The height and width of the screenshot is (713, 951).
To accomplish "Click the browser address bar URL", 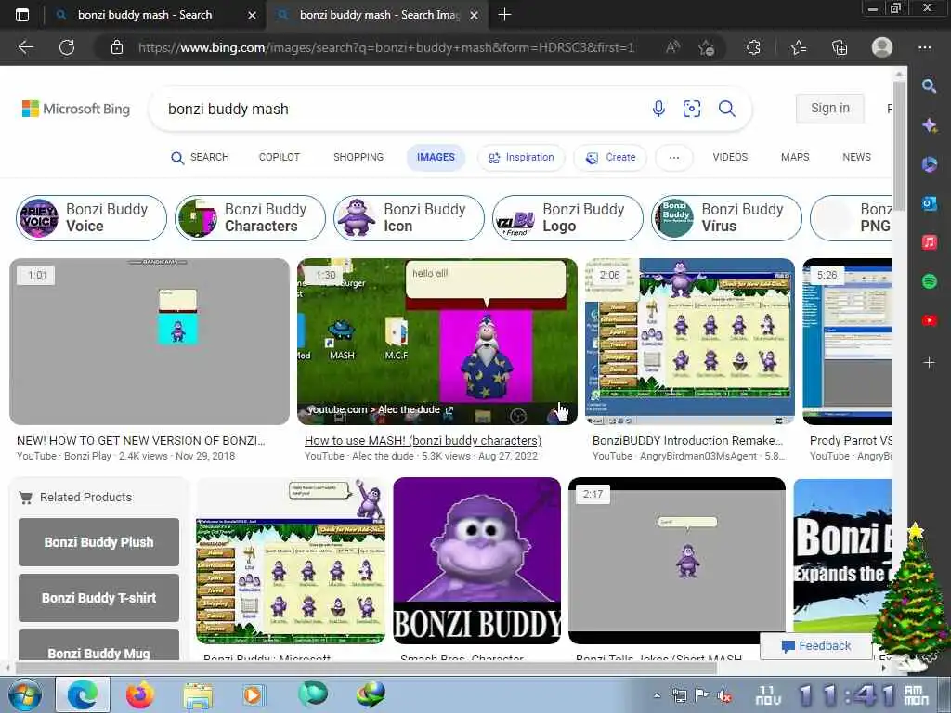I will (x=385, y=47).
